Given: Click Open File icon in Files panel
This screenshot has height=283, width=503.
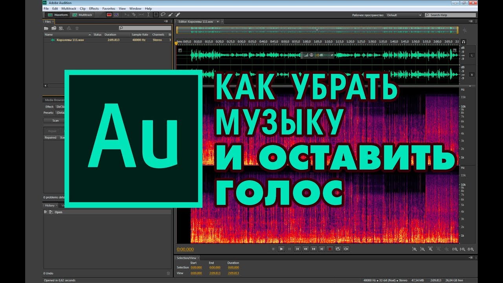Looking at the screenshot, I should [46, 28].
